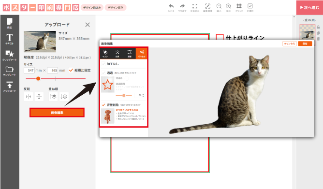Open the テキスト (text) tool in sidebar

click(9, 39)
